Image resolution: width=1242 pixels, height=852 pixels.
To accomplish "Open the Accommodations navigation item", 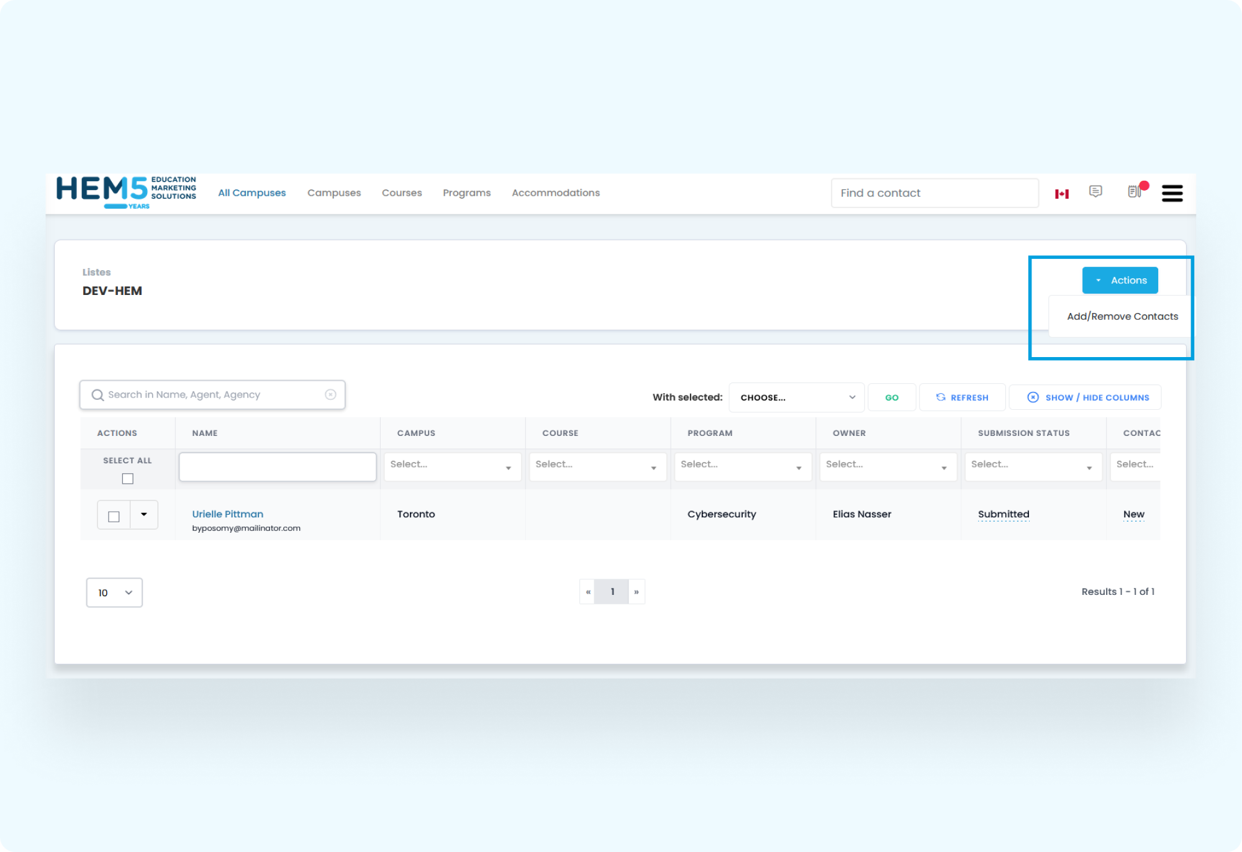I will pyautogui.click(x=555, y=193).
